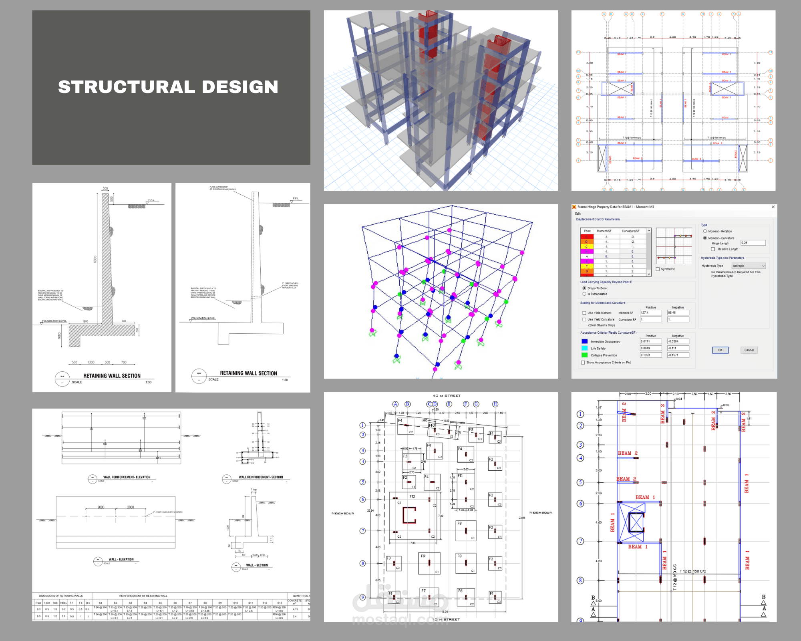Click the green Collapse Prevention color swatch
The width and height of the screenshot is (801, 641).
pyautogui.click(x=584, y=355)
